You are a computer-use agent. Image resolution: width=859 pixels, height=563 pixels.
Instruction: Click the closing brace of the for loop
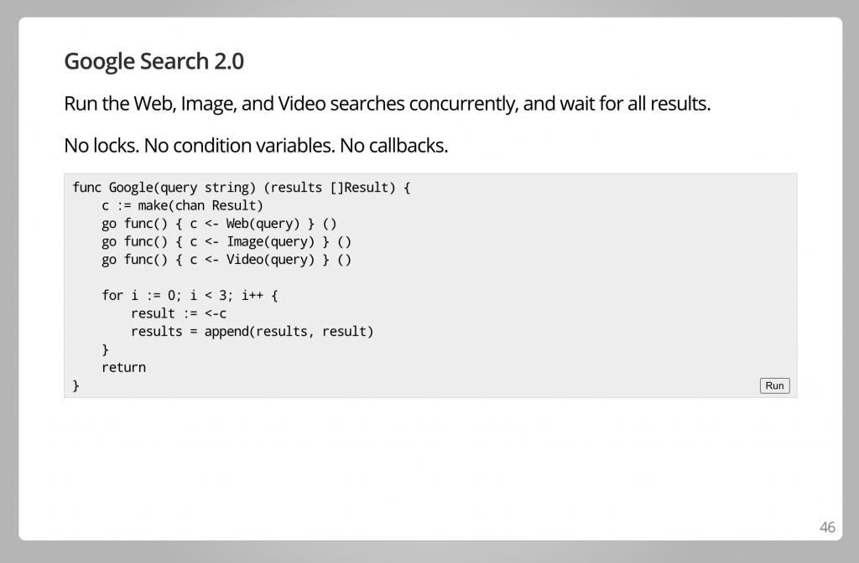click(x=106, y=349)
